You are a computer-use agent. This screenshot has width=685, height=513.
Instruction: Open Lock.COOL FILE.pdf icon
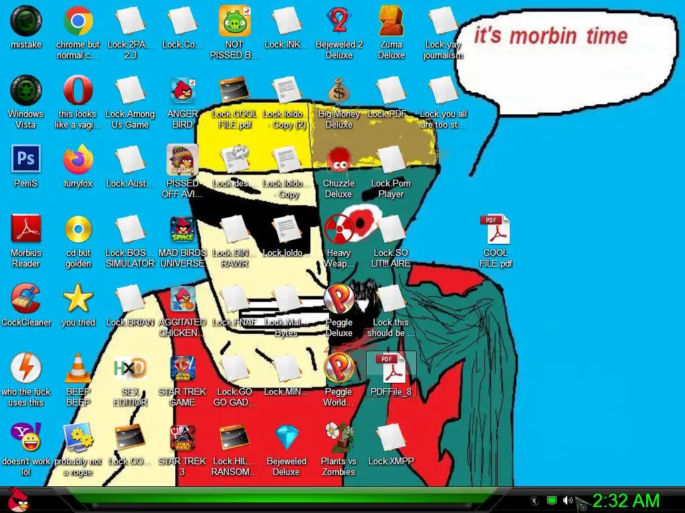235,90
